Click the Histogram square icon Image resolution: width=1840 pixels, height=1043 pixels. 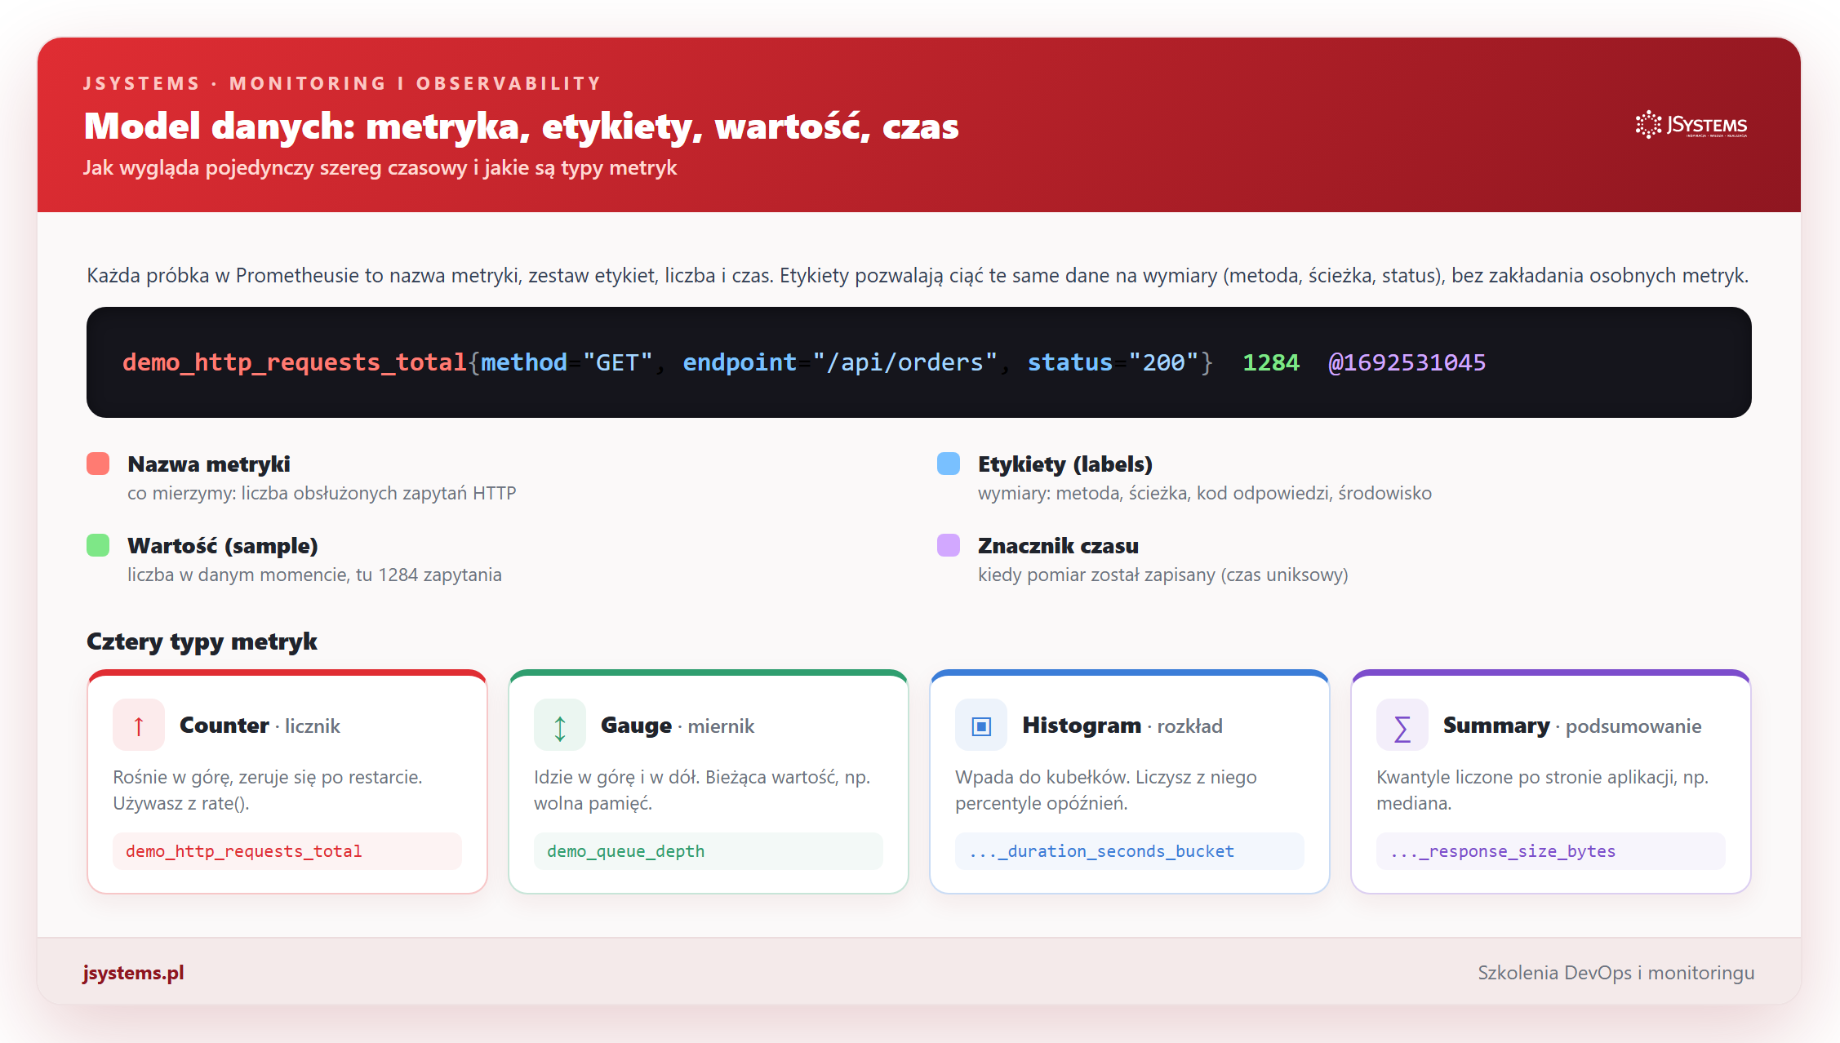coord(981,725)
